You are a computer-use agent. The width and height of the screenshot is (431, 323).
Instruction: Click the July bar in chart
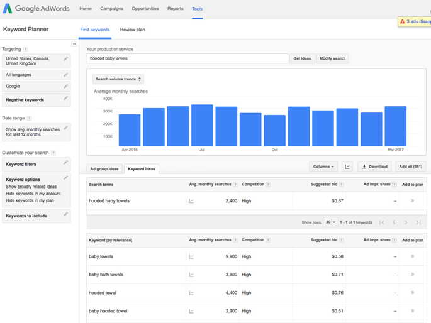202,126
